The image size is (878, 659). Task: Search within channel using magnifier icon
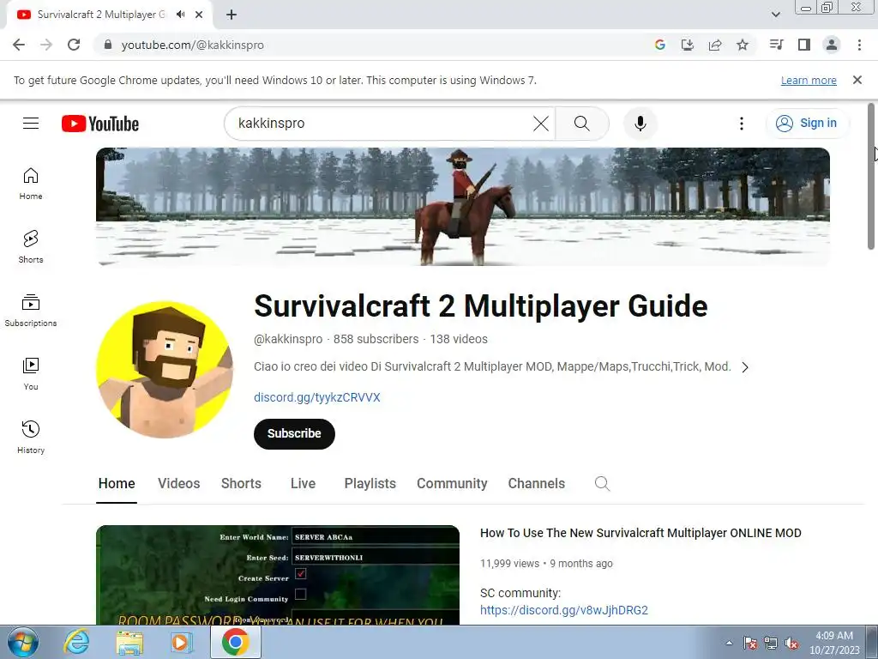click(x=602, y=484)
